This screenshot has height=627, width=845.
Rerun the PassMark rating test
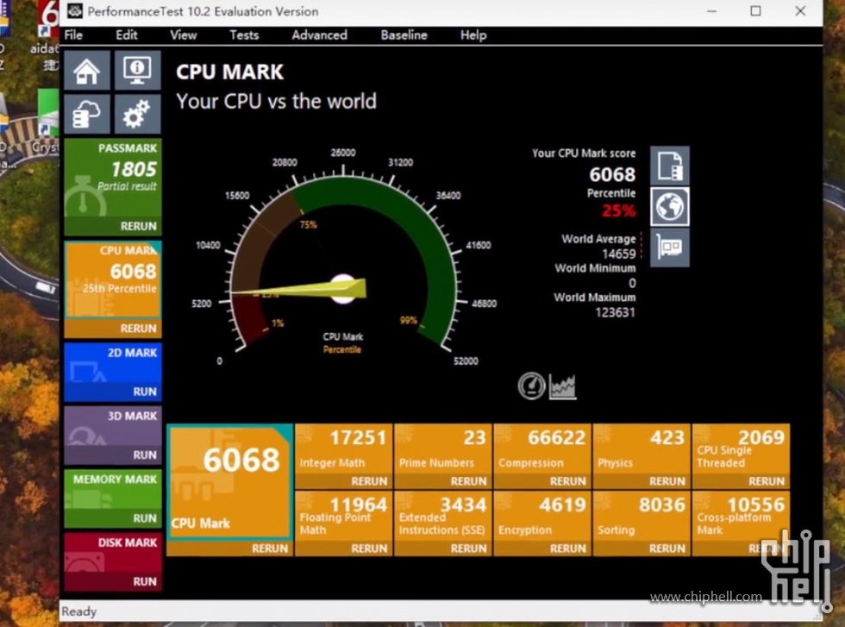139,227
